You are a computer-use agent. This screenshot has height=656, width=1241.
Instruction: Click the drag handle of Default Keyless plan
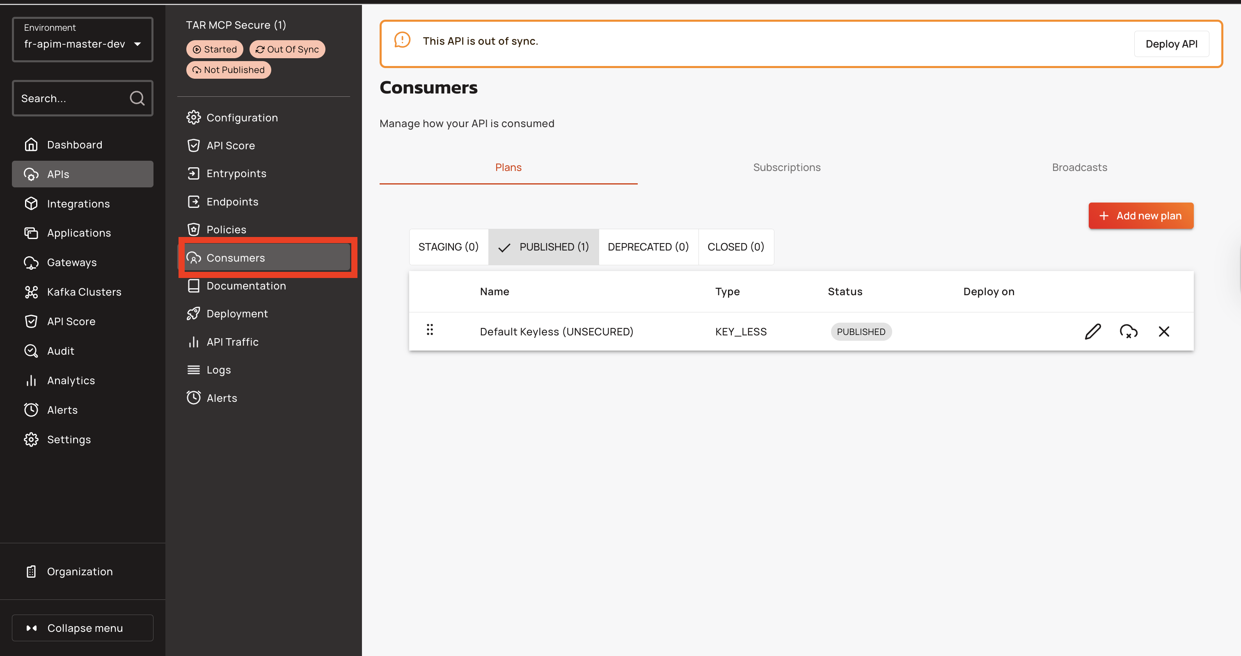430,330
